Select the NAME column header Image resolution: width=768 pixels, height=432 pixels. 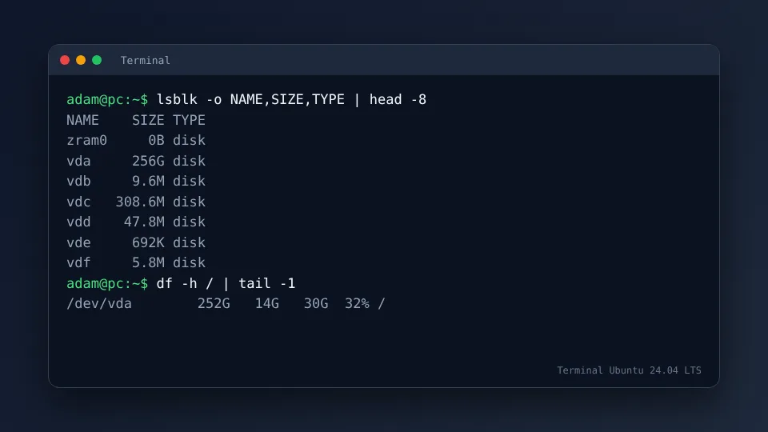(x=82, y=120)
